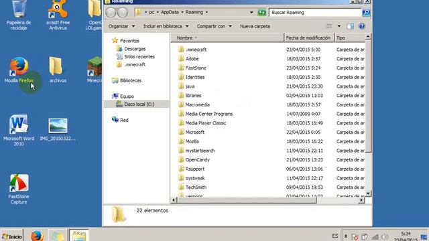Open the Compartir con menu
This screenshot has width=429, height=241.
pyautogui.click(x=214, y=26)
